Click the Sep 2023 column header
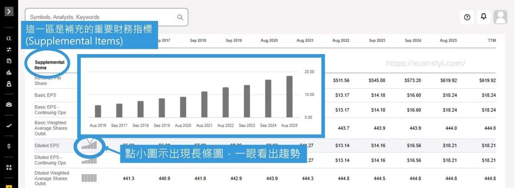Screen dimensions: 515x188 pyautogui.click(x=377, y=41)
